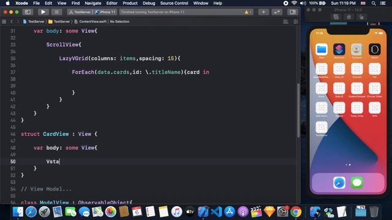Click the code review arrows button

(277, 12)
